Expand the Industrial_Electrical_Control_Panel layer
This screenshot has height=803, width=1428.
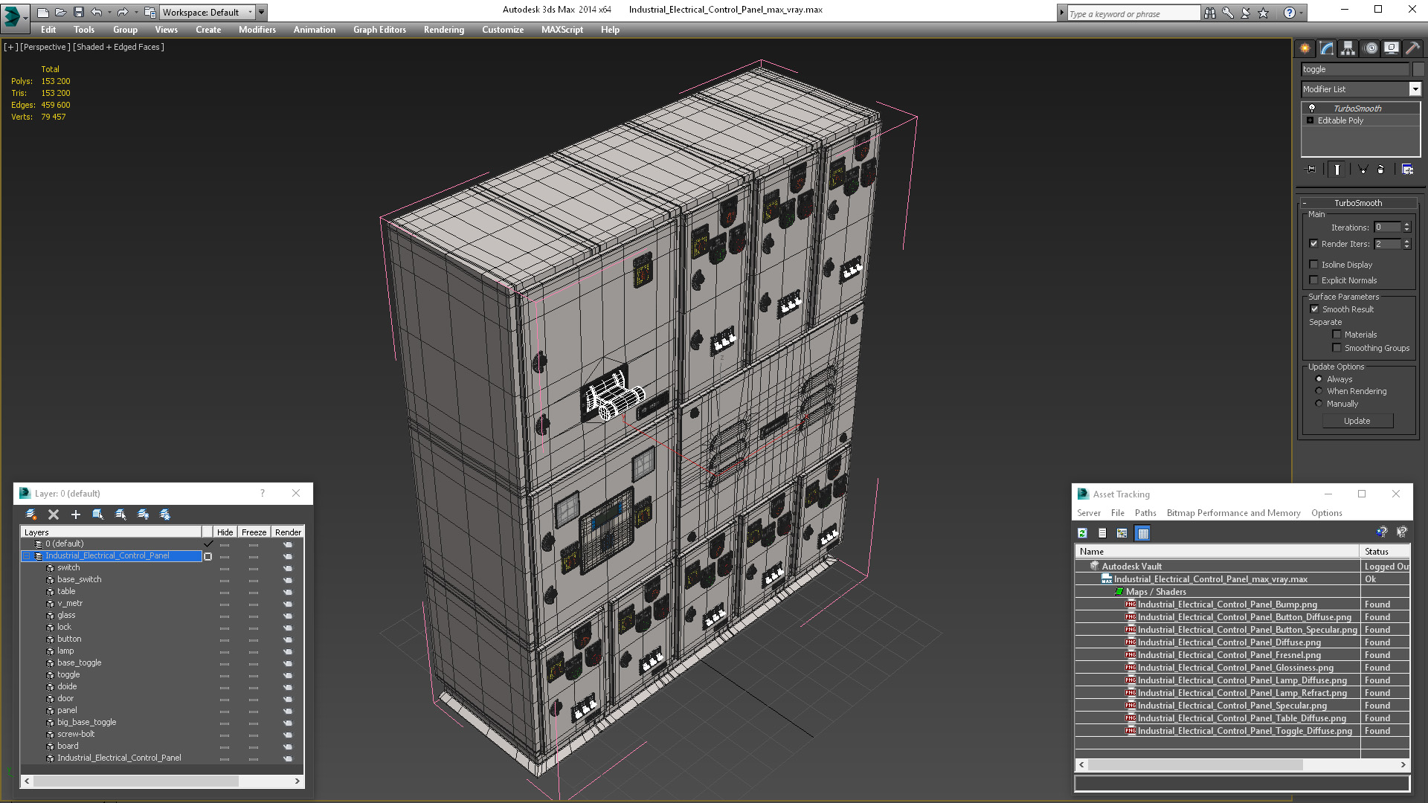(27, 556)
